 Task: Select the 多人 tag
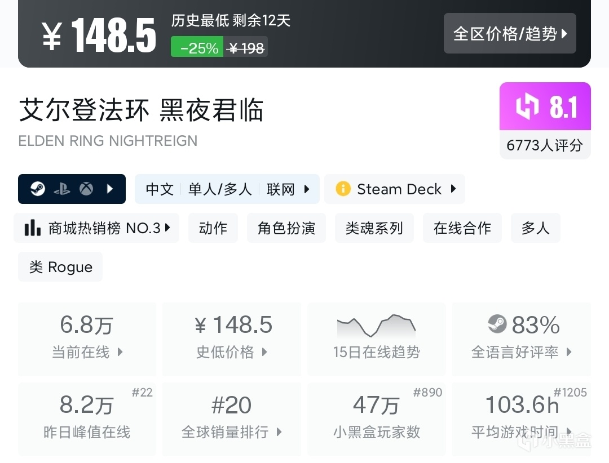pyautogui.click(x=536, y=228)
